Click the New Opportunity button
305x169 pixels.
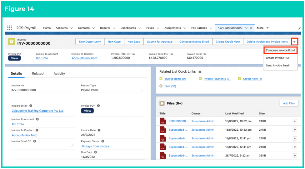pyautogui.click(x=90, y=42)
